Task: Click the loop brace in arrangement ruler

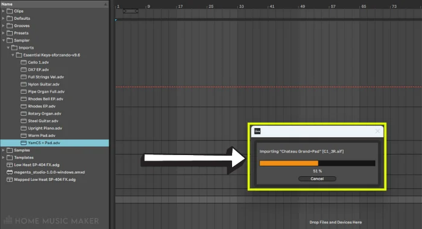Action: click(131, 11)
